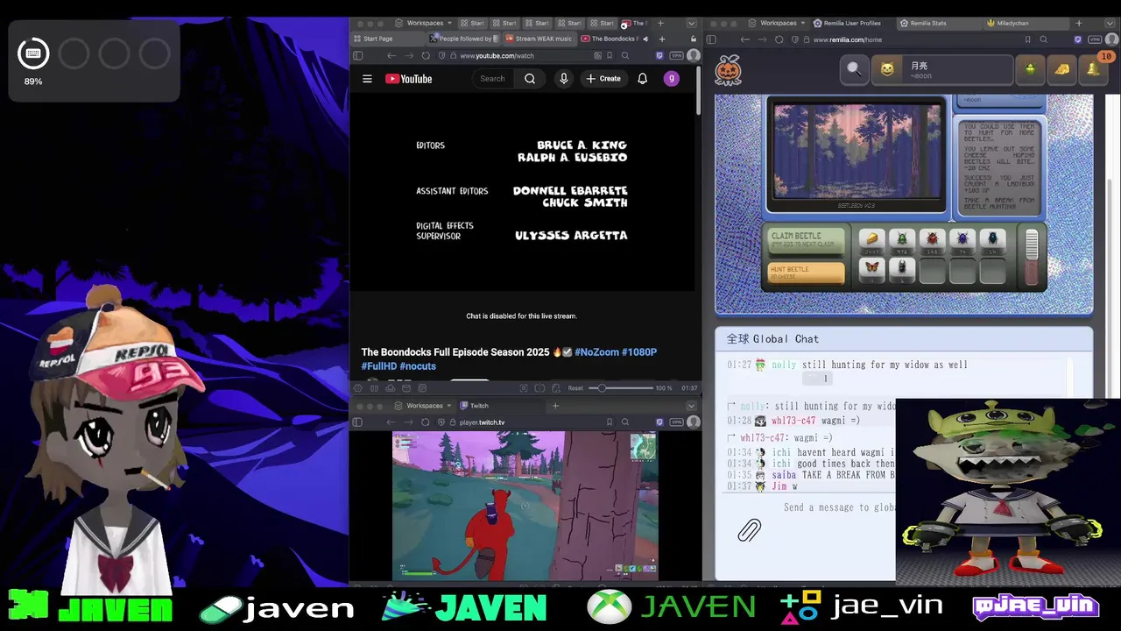This screenshot has height=631, width=1121.
Task: Open the purple YouTube account avatar
Action: [x=671, y=79]
